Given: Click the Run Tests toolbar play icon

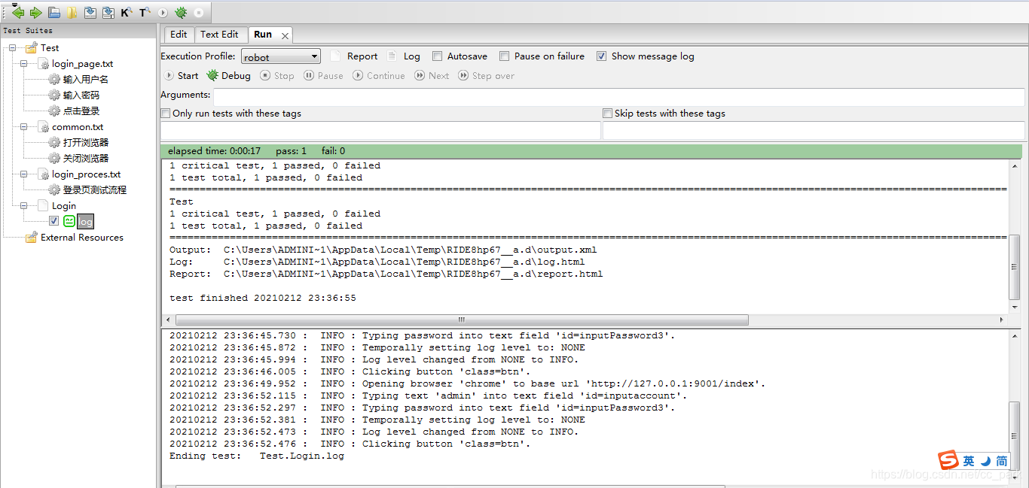Looking at the screenshot, I should [163, 13].
